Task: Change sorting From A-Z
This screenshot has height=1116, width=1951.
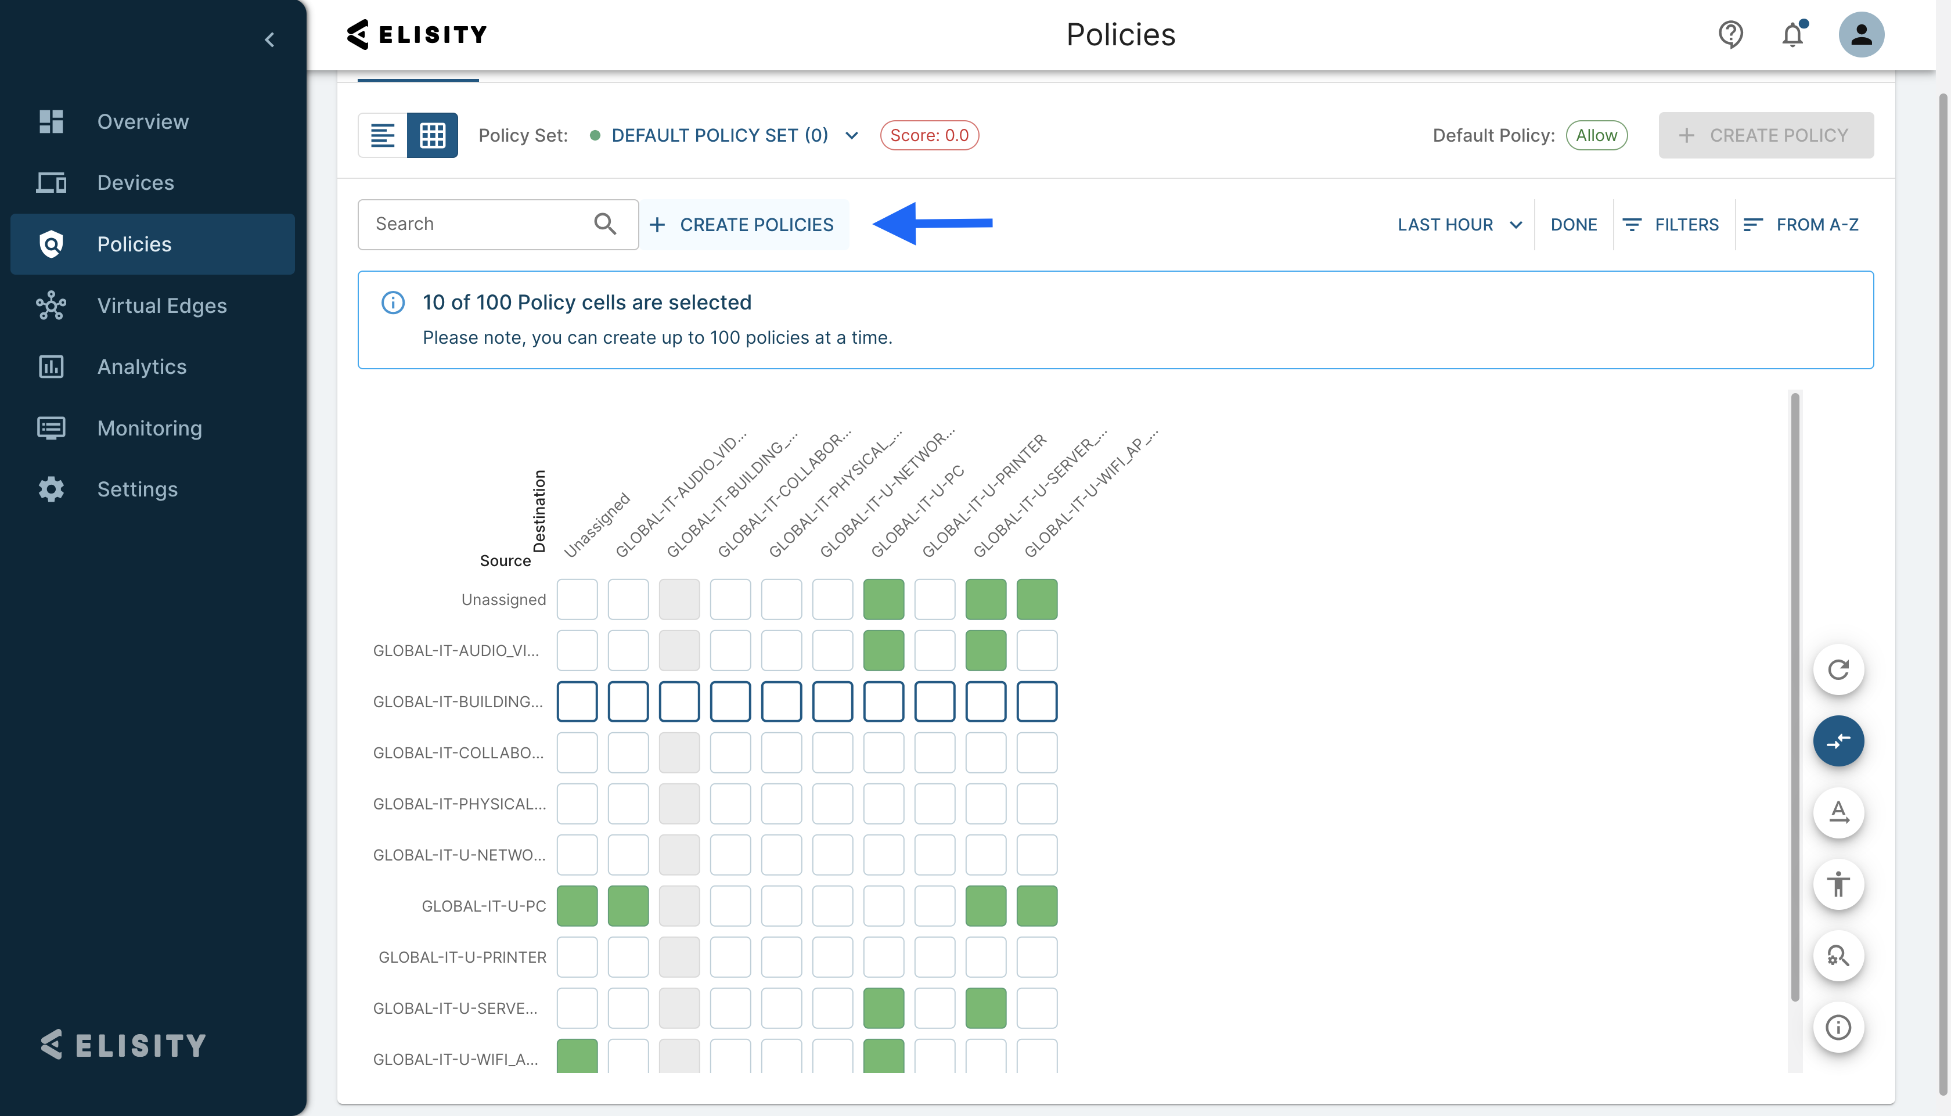Action: pyautogui.click(x=1801, y=225)
